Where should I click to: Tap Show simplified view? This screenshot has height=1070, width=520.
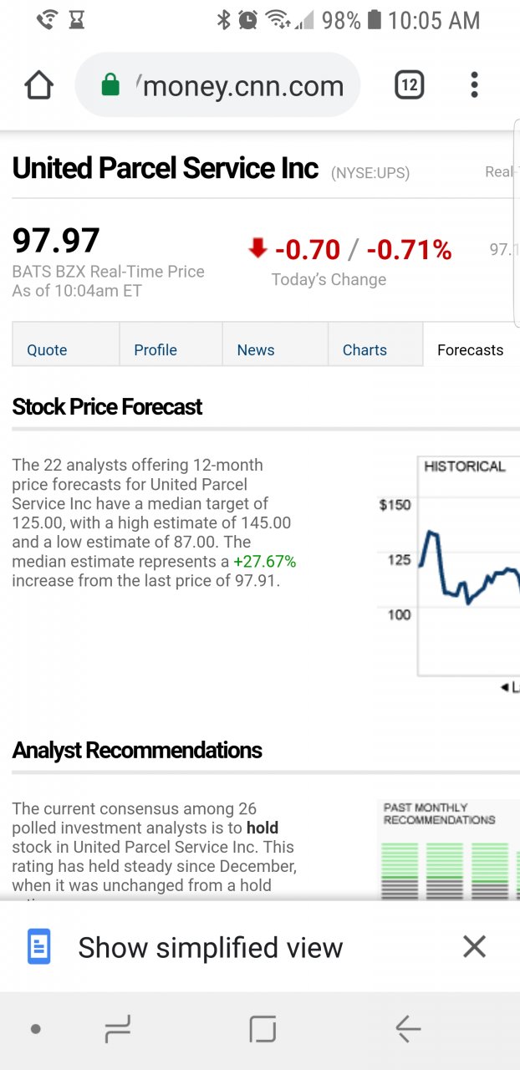click(211, 947)
